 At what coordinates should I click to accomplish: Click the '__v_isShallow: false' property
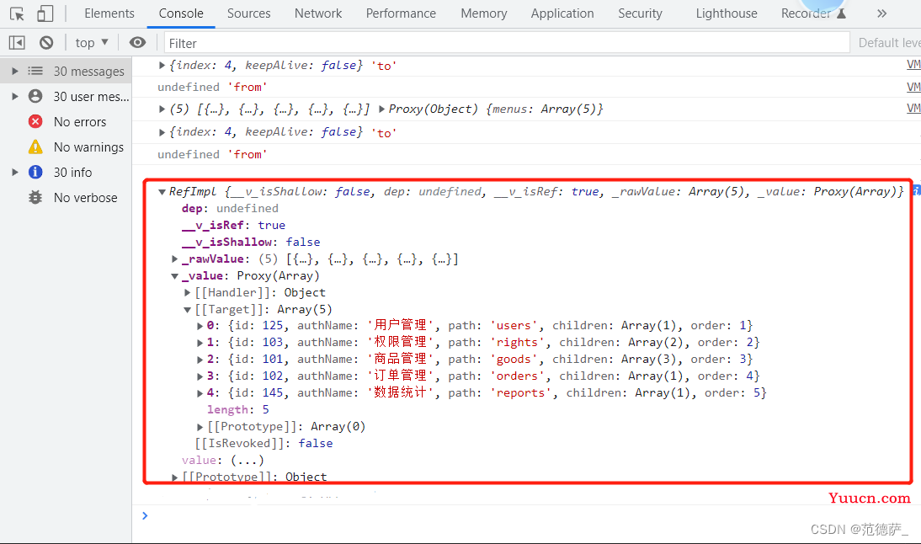(x=251, y=242)
